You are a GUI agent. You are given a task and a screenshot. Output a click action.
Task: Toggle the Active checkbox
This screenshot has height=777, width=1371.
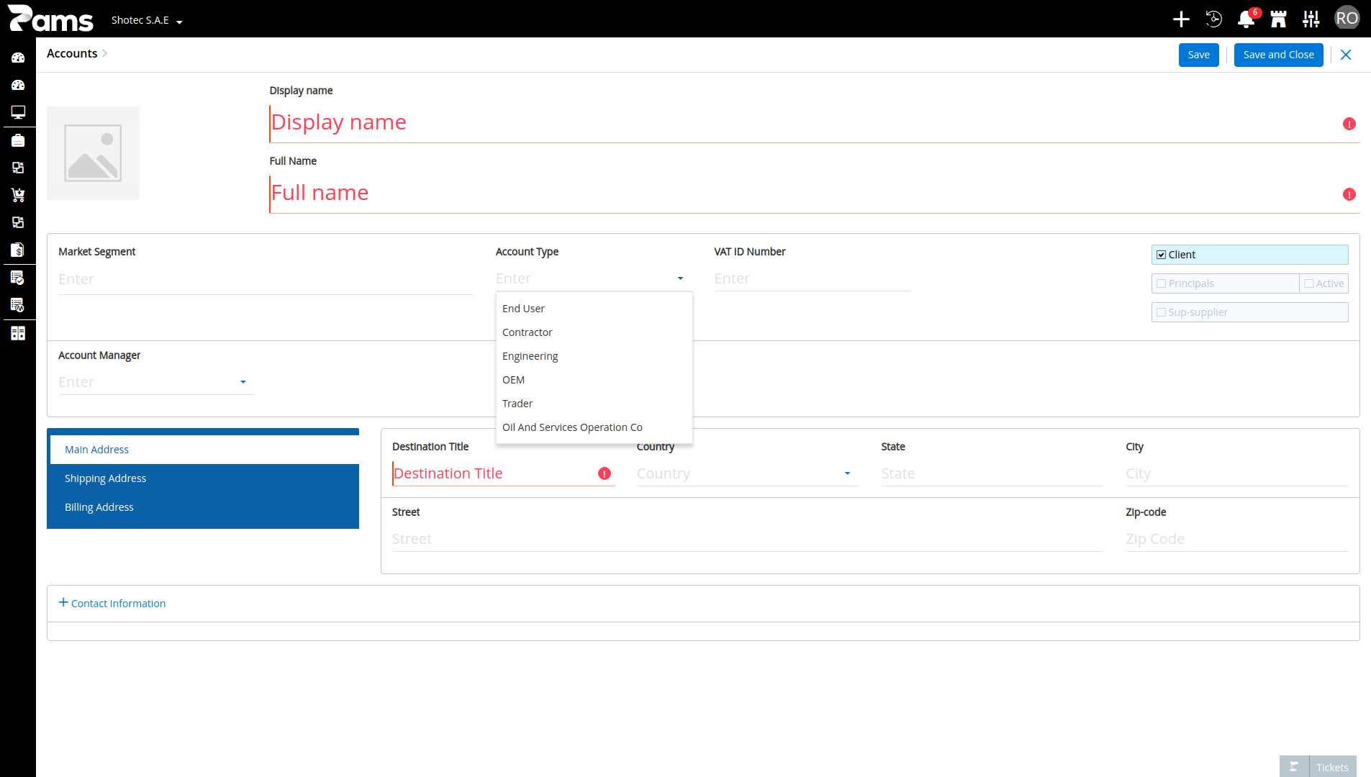click(x=1308, y=283)
